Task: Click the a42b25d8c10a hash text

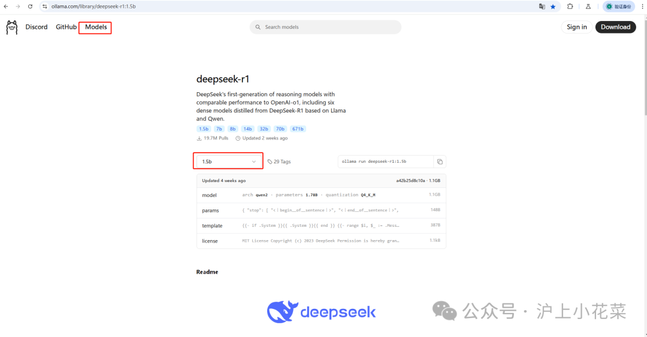Action: 410,181
